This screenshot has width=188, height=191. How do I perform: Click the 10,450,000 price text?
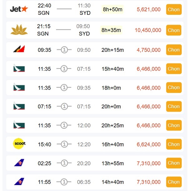pyautogui.click(x=148, y=30)
